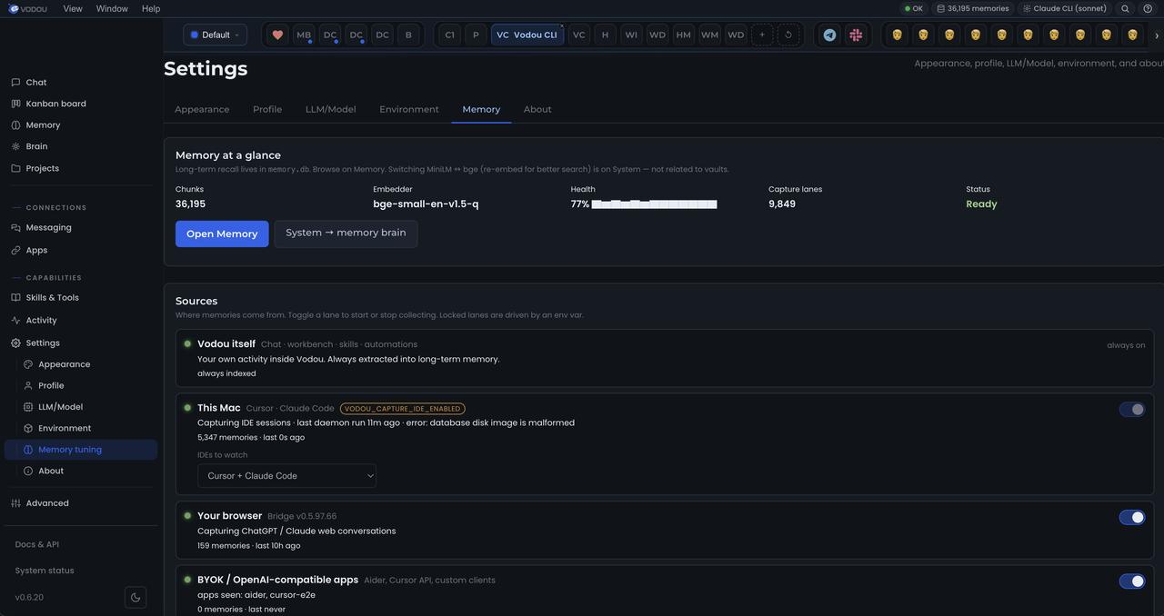Screen dimensions: 1164x616
Task: Open the System status link
Action: pos(45,571)
